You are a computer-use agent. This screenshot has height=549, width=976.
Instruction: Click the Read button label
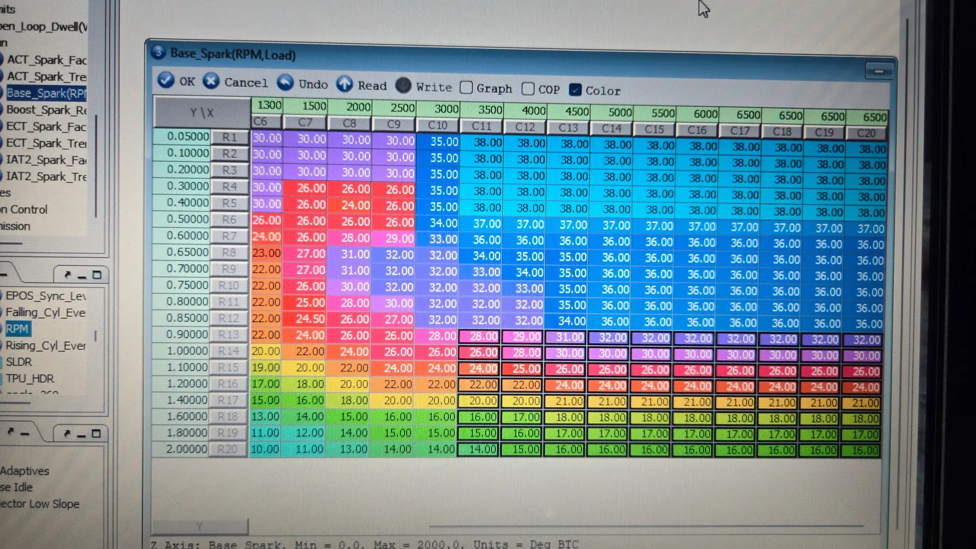pos(372,86)
